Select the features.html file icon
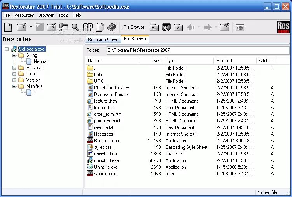The height and width of the screenshot is (197, 292). (x=90, y=101)
